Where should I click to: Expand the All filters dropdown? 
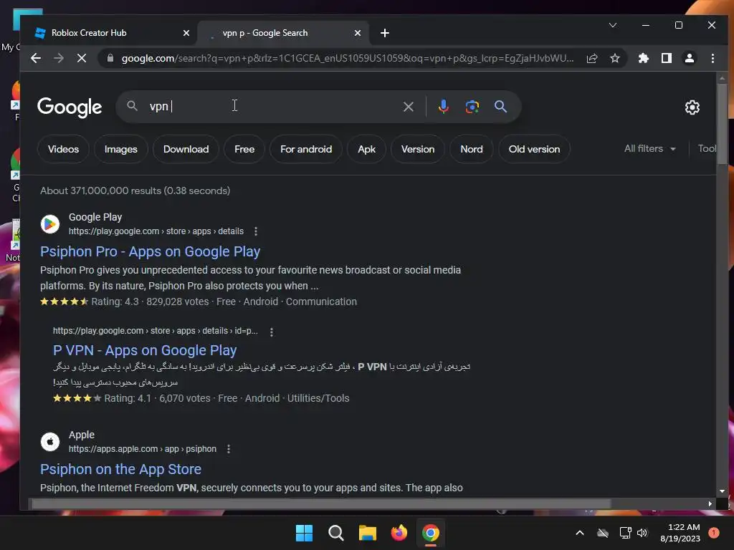coord(649,149)
